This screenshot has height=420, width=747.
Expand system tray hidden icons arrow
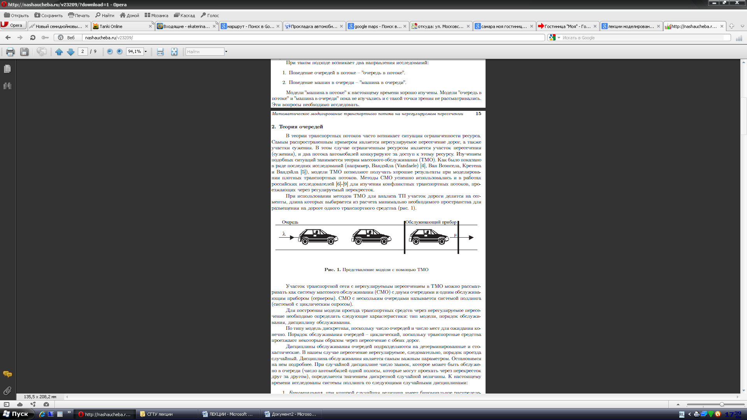point(689,414)
